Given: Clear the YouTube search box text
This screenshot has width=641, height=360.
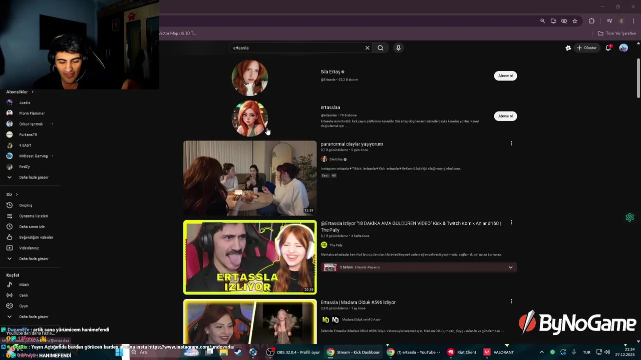Looking at the screenshot, I should (367, 48).
